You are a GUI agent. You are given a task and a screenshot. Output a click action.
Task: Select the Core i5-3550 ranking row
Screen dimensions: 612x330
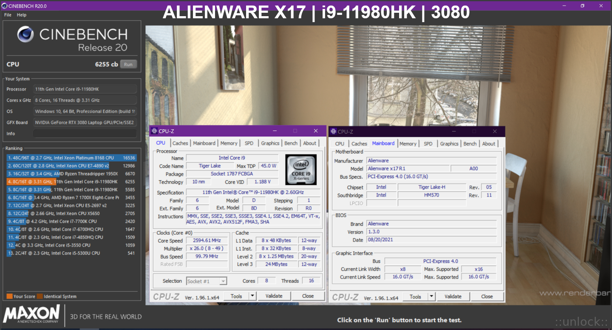point(71,245)
